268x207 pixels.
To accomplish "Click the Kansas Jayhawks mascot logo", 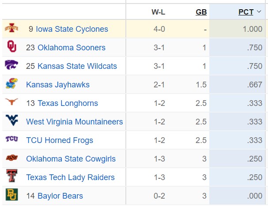I will 11,83.
